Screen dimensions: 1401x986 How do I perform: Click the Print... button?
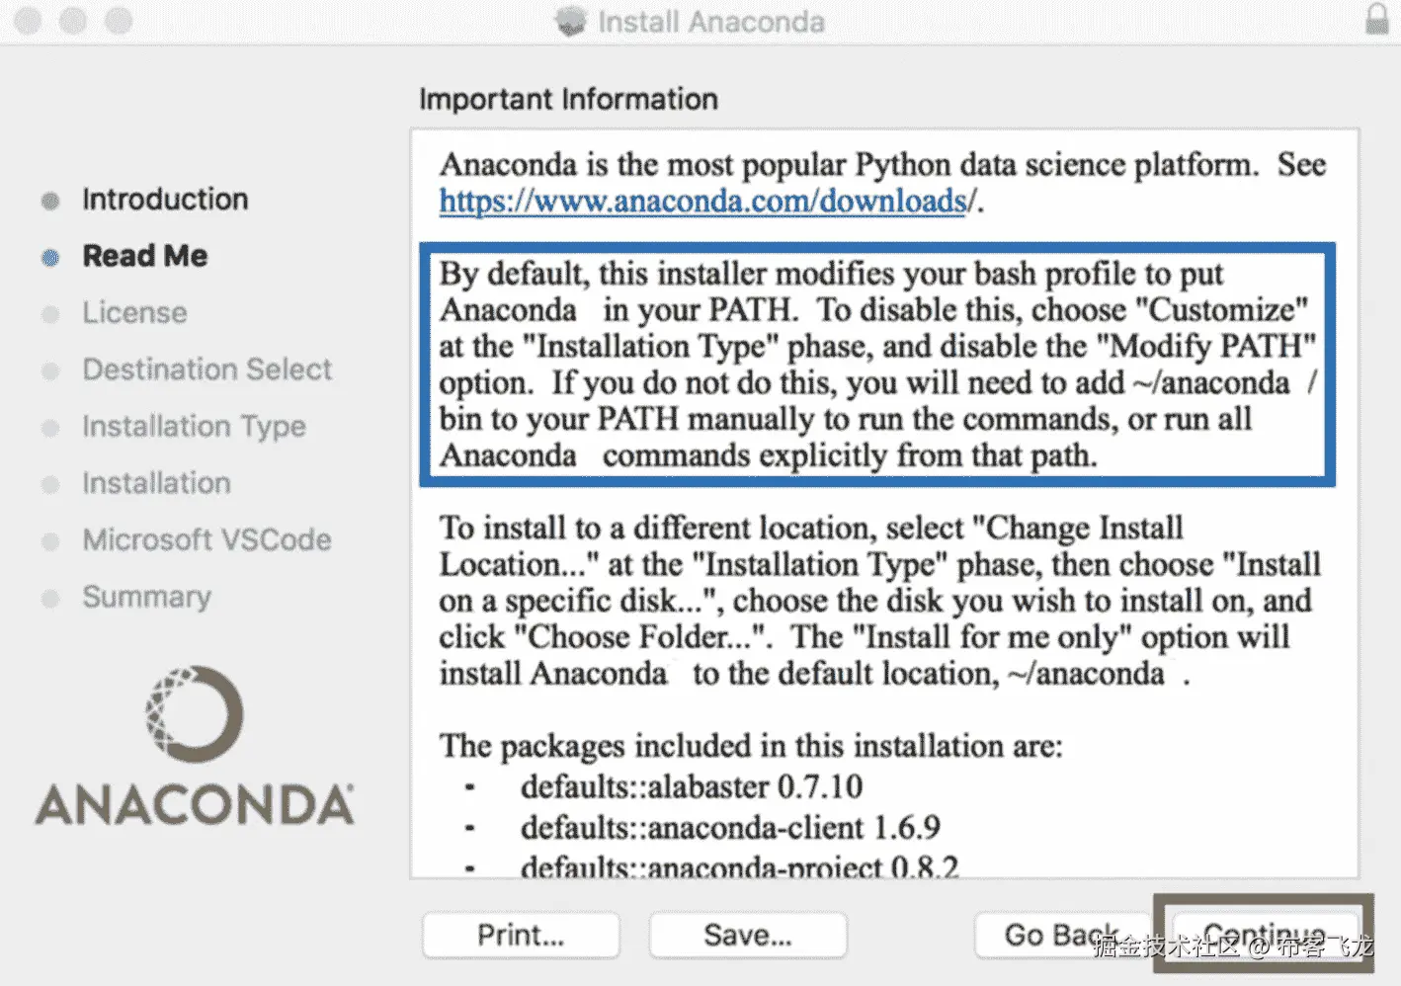521,935
